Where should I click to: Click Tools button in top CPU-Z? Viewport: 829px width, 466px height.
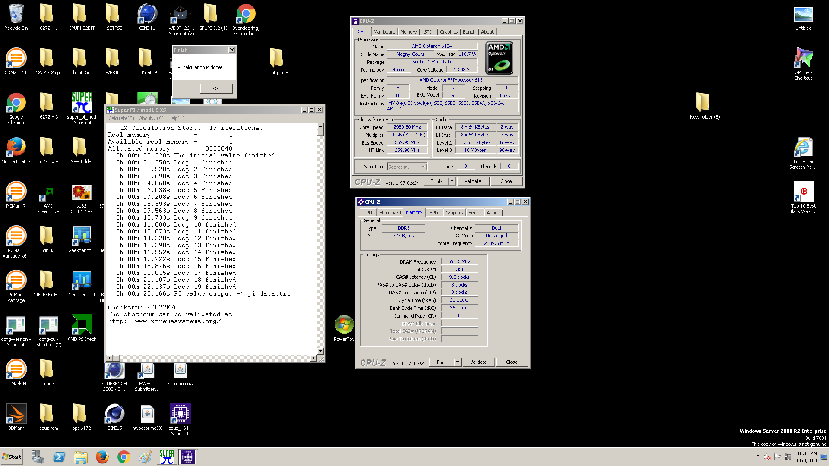(x=436, y=181)
